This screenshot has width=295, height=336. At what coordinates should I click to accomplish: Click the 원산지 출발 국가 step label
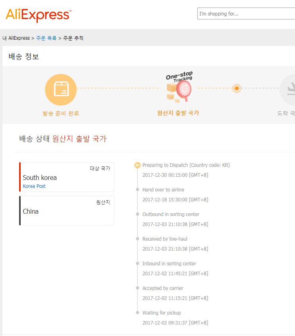[x=178, y=113]
